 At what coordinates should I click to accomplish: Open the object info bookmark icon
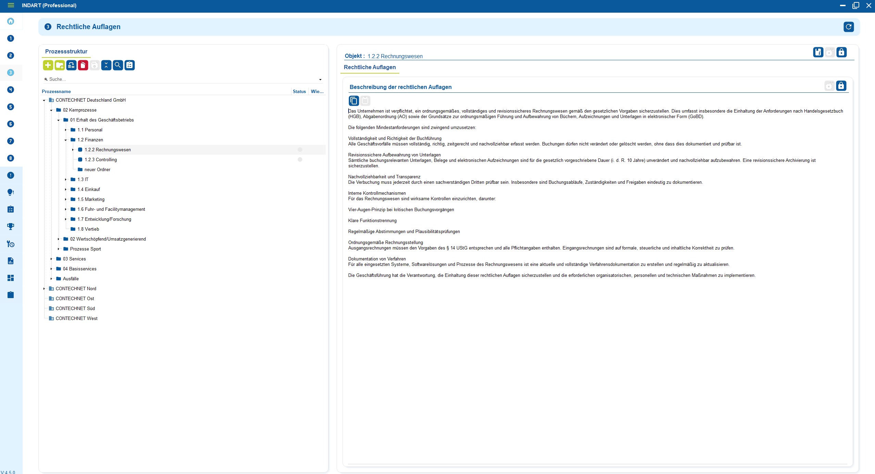point(818,52)
